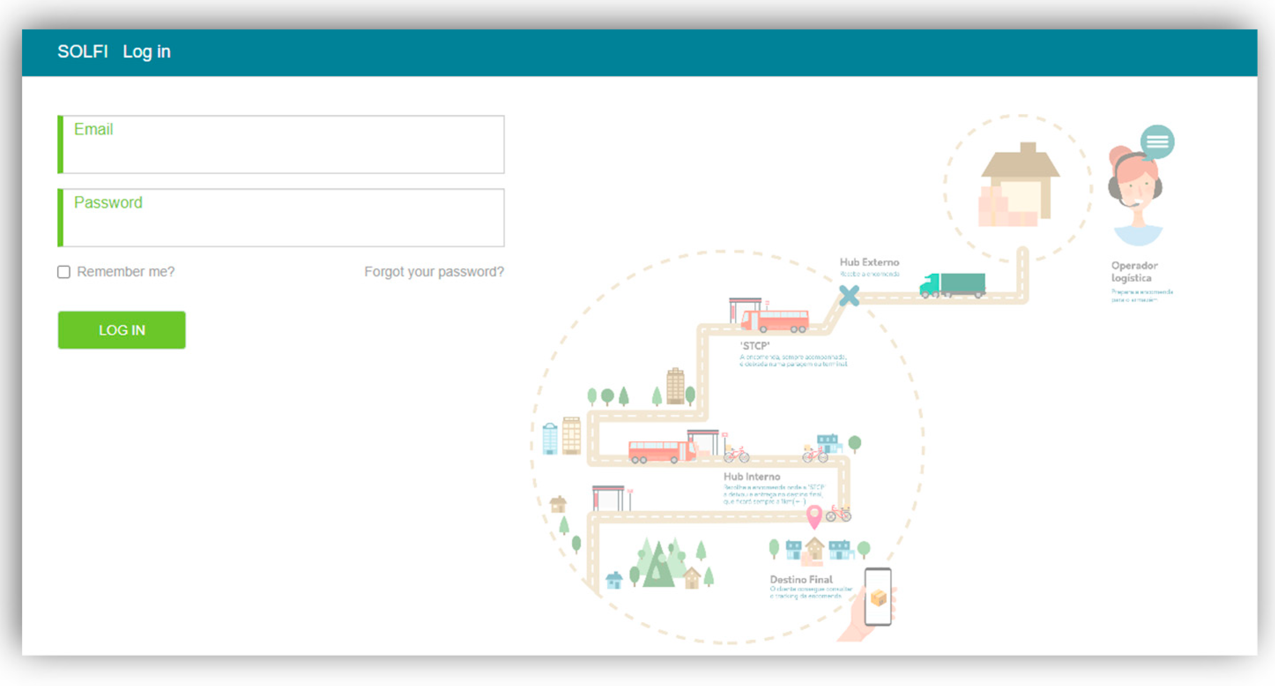Viewport: 1275px width, 686px height.
Task: Click the red STCP bus icon
Action: [775, 321]
